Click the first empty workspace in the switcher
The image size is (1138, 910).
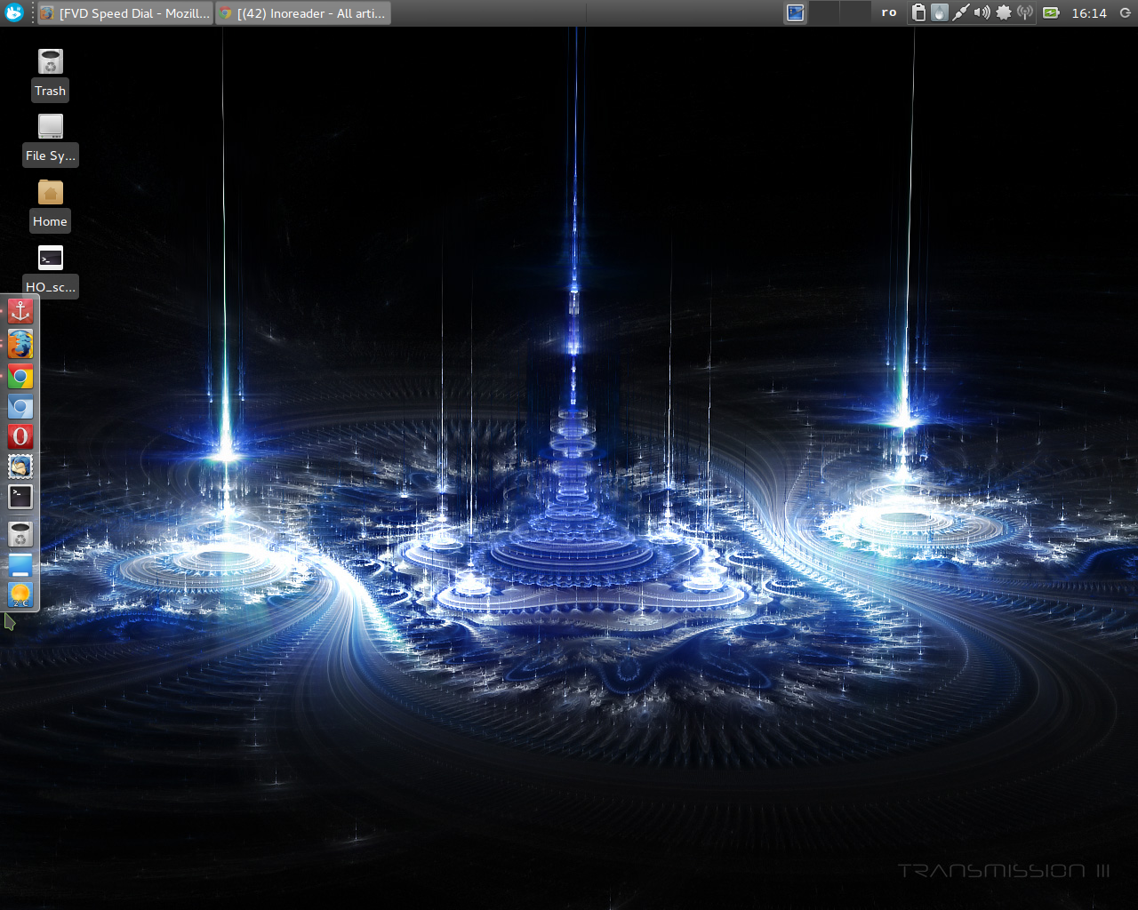tap(824, 12)
